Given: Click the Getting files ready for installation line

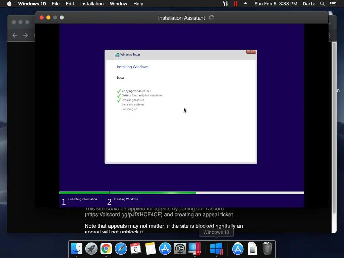Looking at the screenshot, I should (142, 95).
